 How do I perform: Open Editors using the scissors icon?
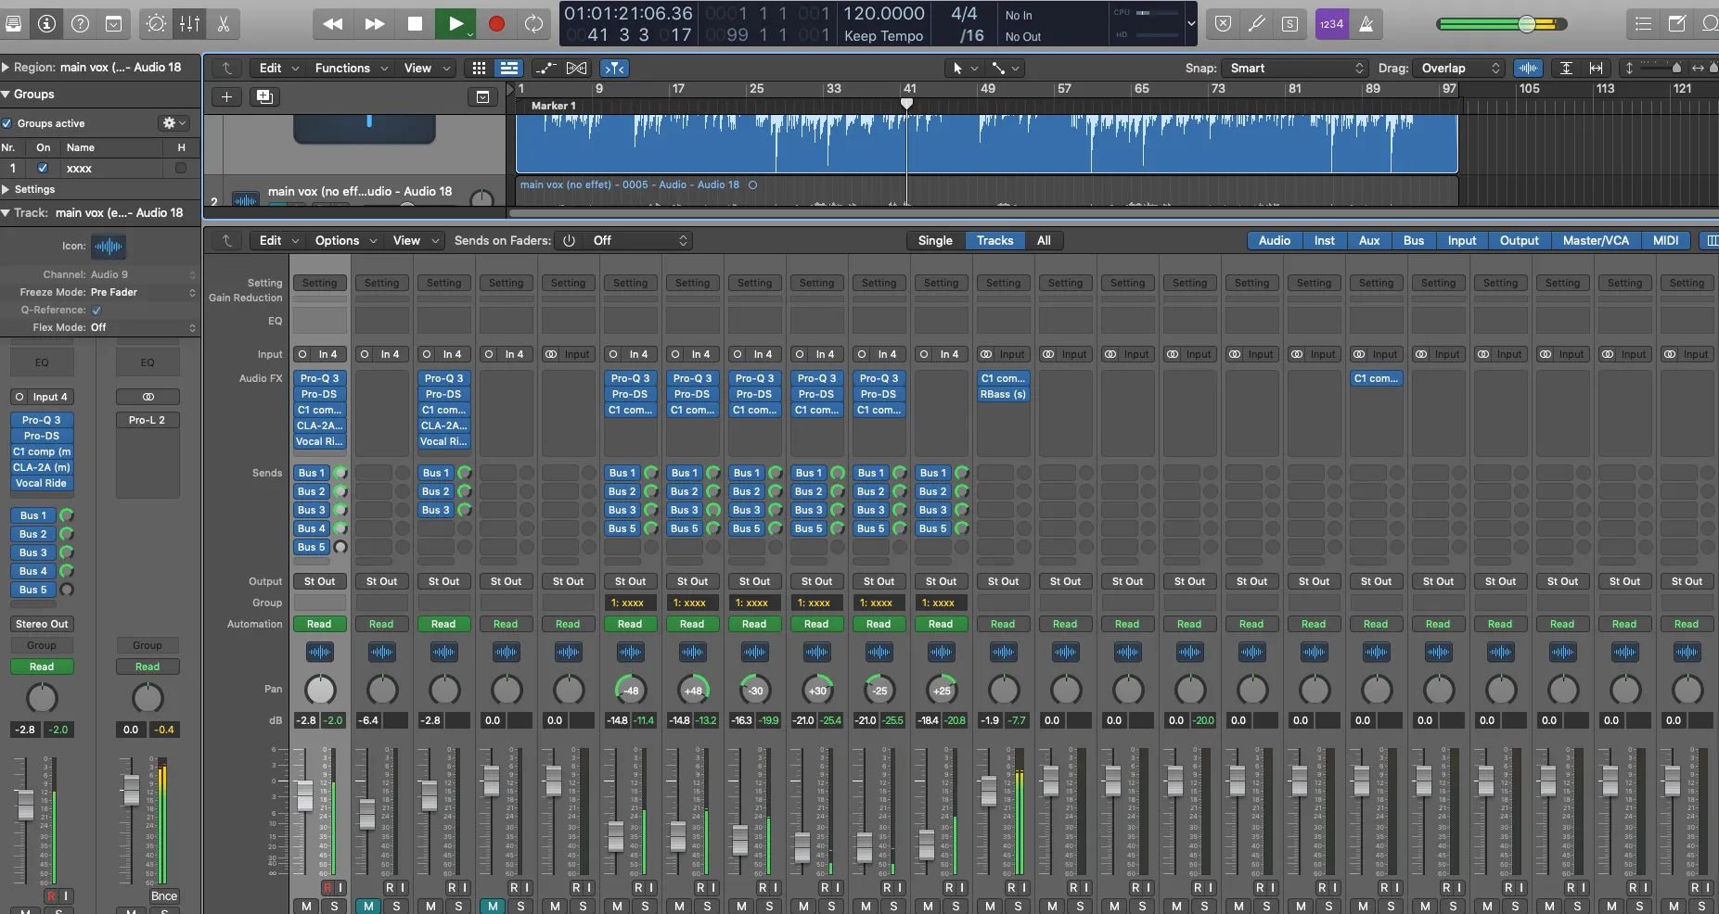coord(223,24)
